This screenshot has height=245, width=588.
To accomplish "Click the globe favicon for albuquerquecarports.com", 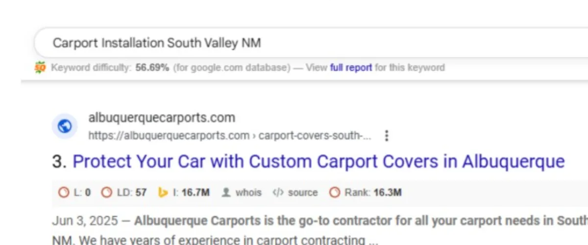I will tap(65, 126).
